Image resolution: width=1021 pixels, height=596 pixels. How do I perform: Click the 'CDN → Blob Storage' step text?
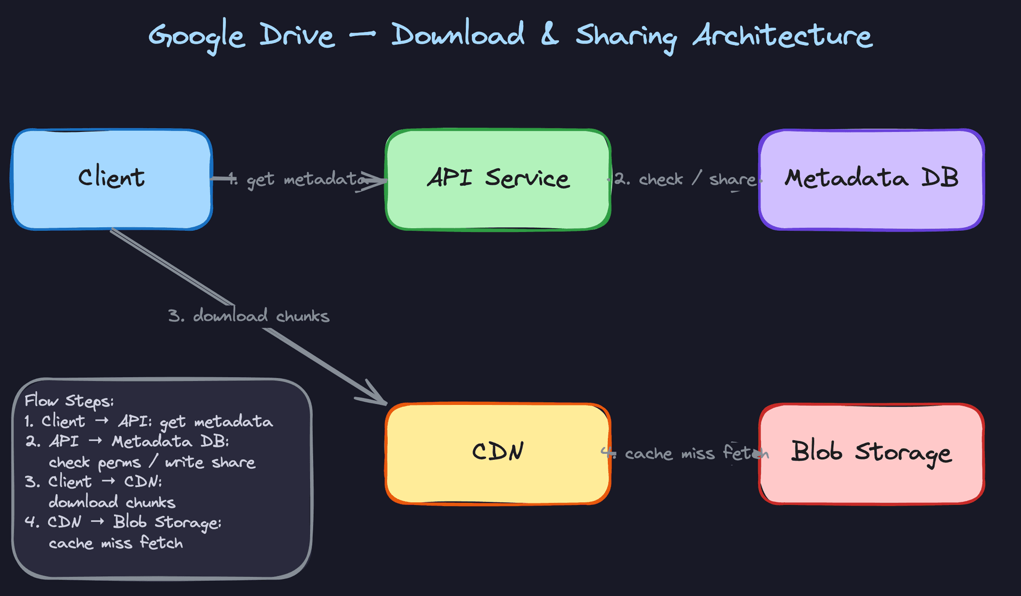coord(124,523)
